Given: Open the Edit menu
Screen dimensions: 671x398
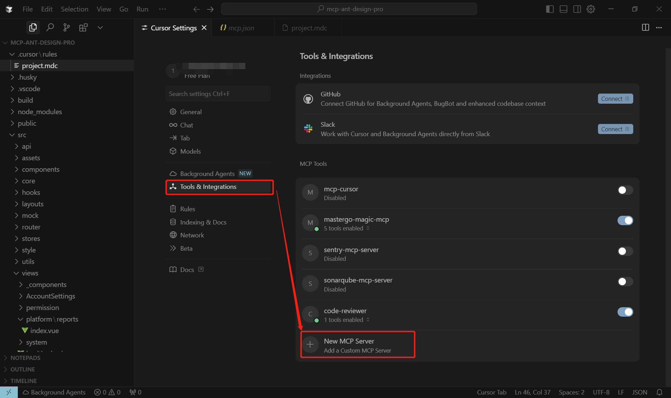Looking at the screenshot, I should click(x=47, y=9).
